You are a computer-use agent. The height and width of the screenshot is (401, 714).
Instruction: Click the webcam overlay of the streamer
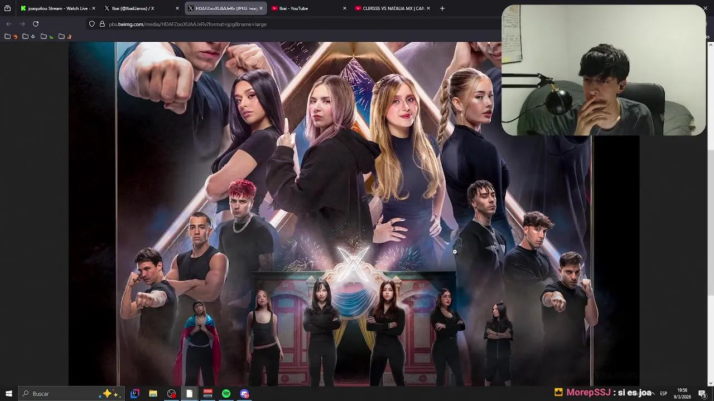(x=604, y=70)
